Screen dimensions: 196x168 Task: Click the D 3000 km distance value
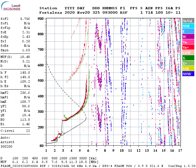tap(83, 158)
